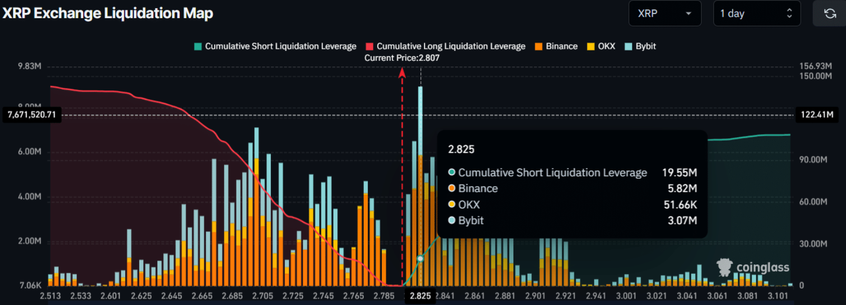Click the 6.00M left-axis label
Screen dimensions: 846x305
[30, 151]
